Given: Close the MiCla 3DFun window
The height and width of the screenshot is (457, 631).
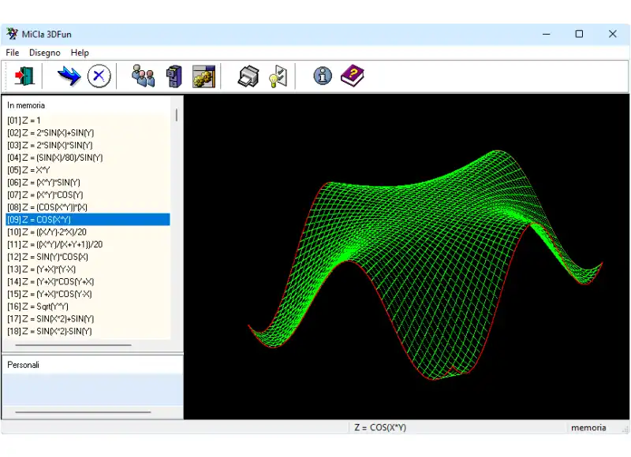Looking at the screenshot, I should click(613, 34).
